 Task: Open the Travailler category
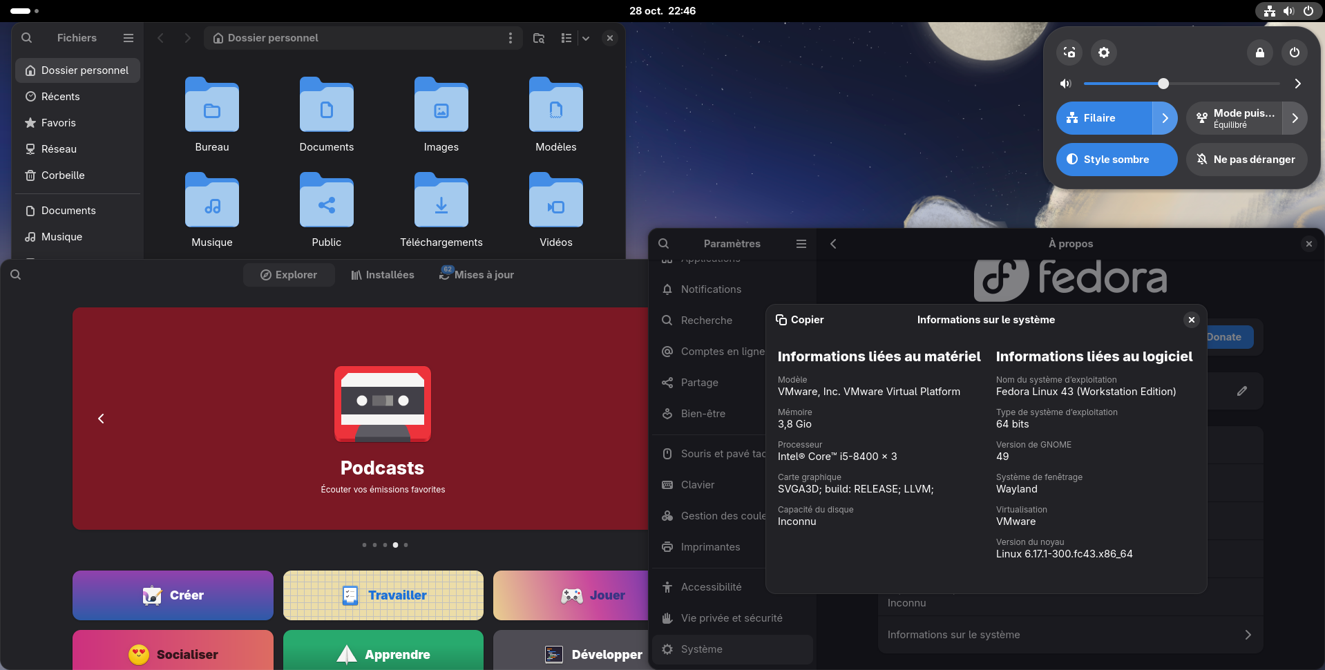coord(383,595)
